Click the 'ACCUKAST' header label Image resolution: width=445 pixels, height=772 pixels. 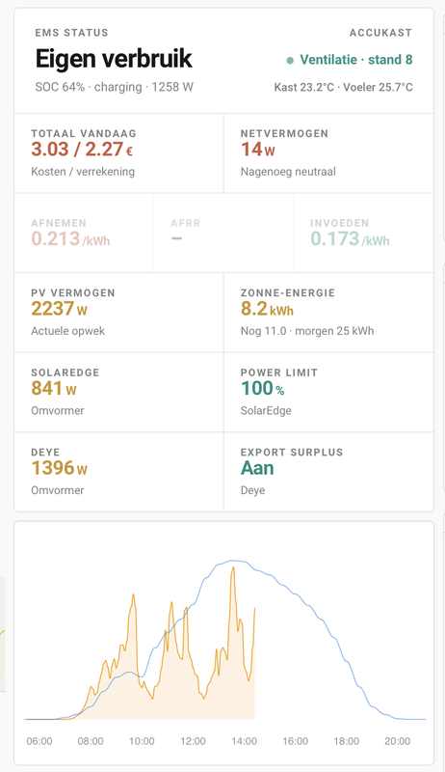click(380, 33)
